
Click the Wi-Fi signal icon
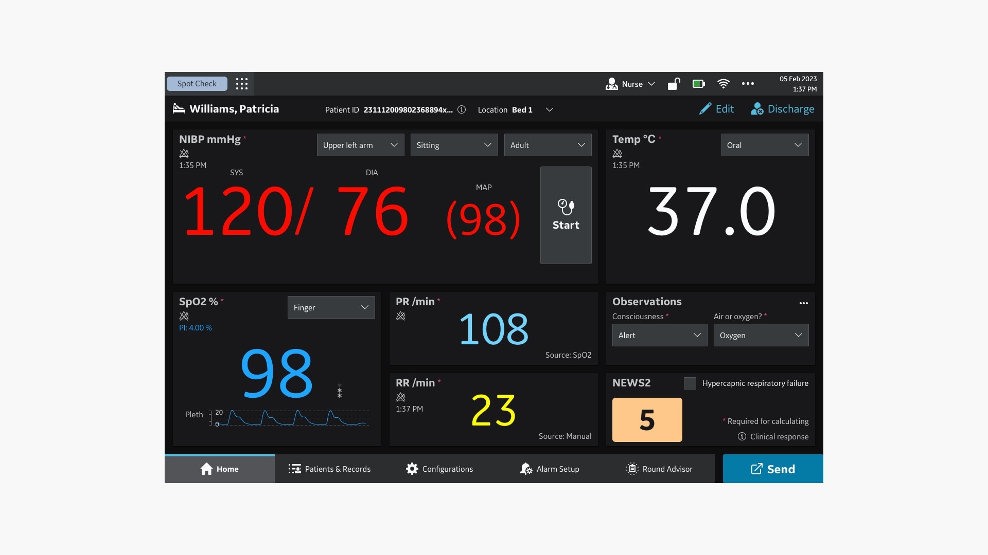pyautogui.click(x=723, y=84)
